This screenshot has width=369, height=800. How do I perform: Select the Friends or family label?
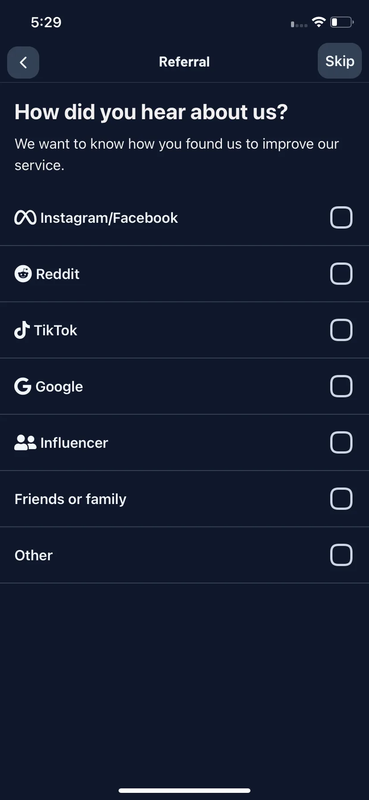click(x=70, y=499)
